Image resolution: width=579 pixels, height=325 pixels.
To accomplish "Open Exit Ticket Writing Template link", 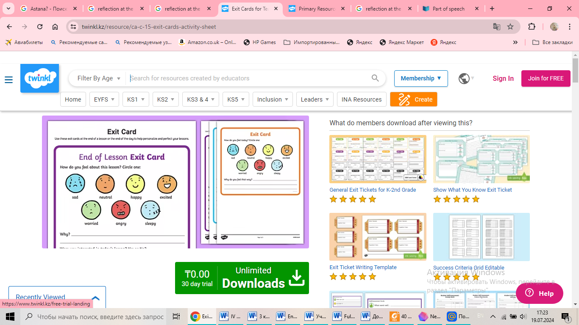I will [x=363, y=267].
